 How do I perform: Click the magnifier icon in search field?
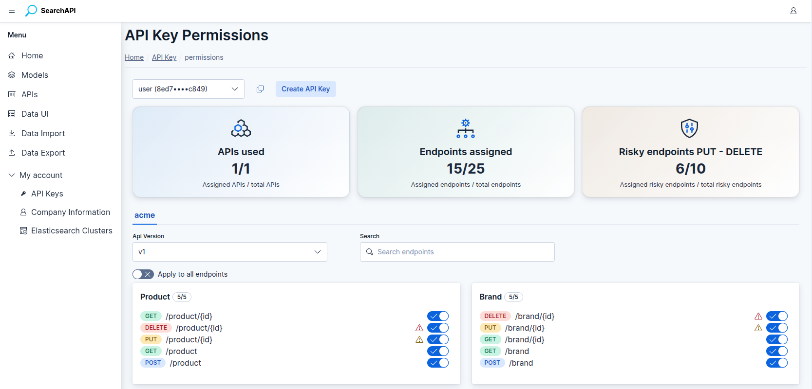370,252
